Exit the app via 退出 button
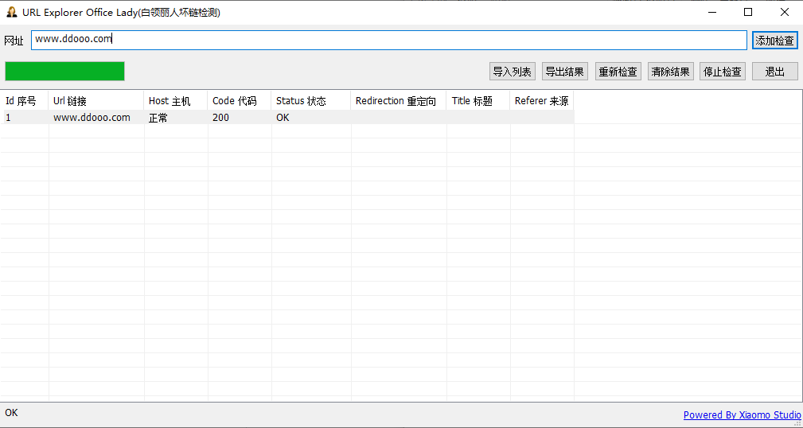803x428 pixels. 774,72
